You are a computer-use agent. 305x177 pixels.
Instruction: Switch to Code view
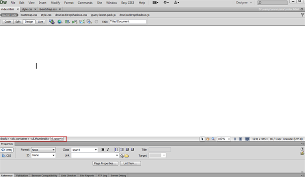[8, 22]
